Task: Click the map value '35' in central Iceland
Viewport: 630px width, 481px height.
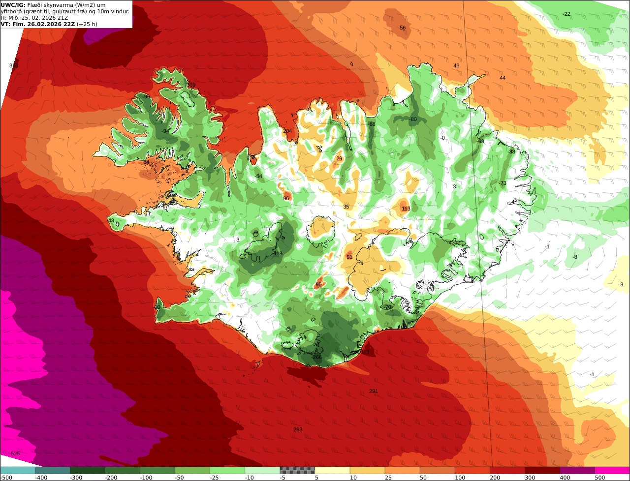Action: [346, 207]
